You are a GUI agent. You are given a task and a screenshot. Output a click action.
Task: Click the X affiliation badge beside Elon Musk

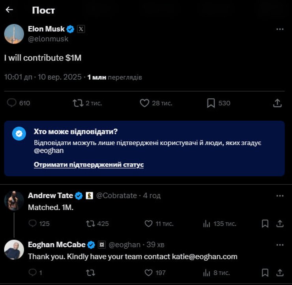81,29
